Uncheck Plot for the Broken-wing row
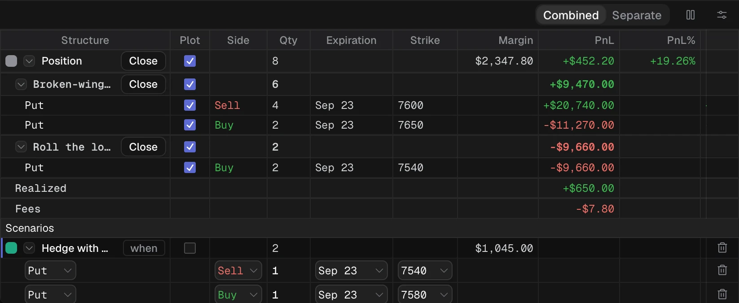The image size is (739, 303). click(190, 84)
